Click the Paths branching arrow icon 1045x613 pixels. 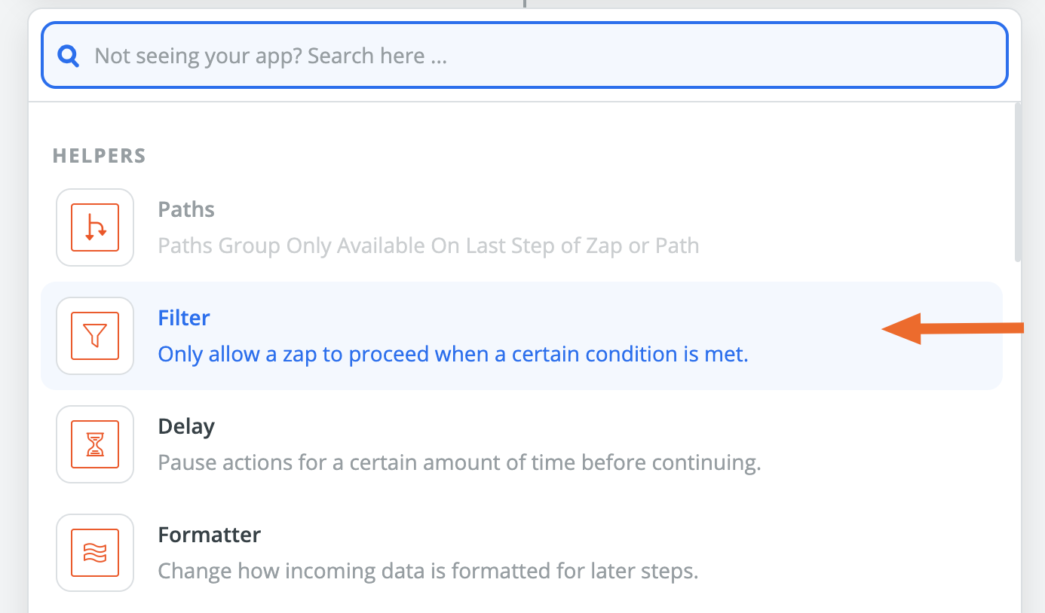tap(95, 227)
